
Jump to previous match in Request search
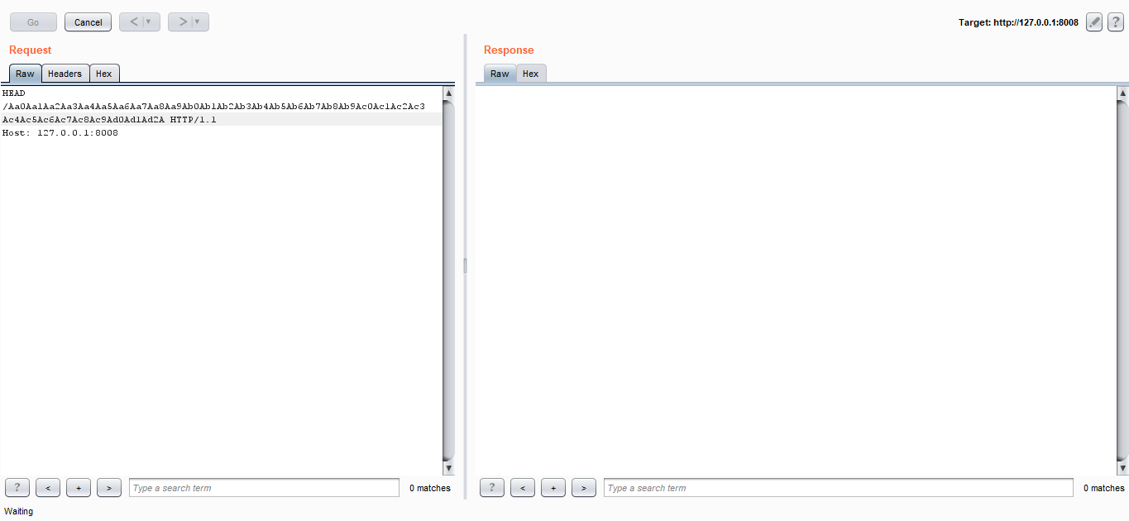[x=48, y=488]
